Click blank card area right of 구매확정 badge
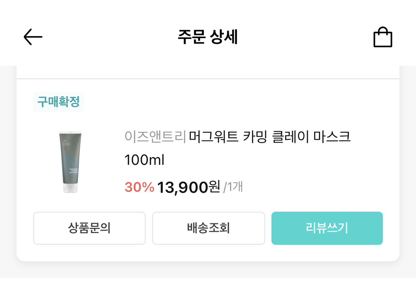The width and height of the screenshot is (416, 281). (236, 102)
